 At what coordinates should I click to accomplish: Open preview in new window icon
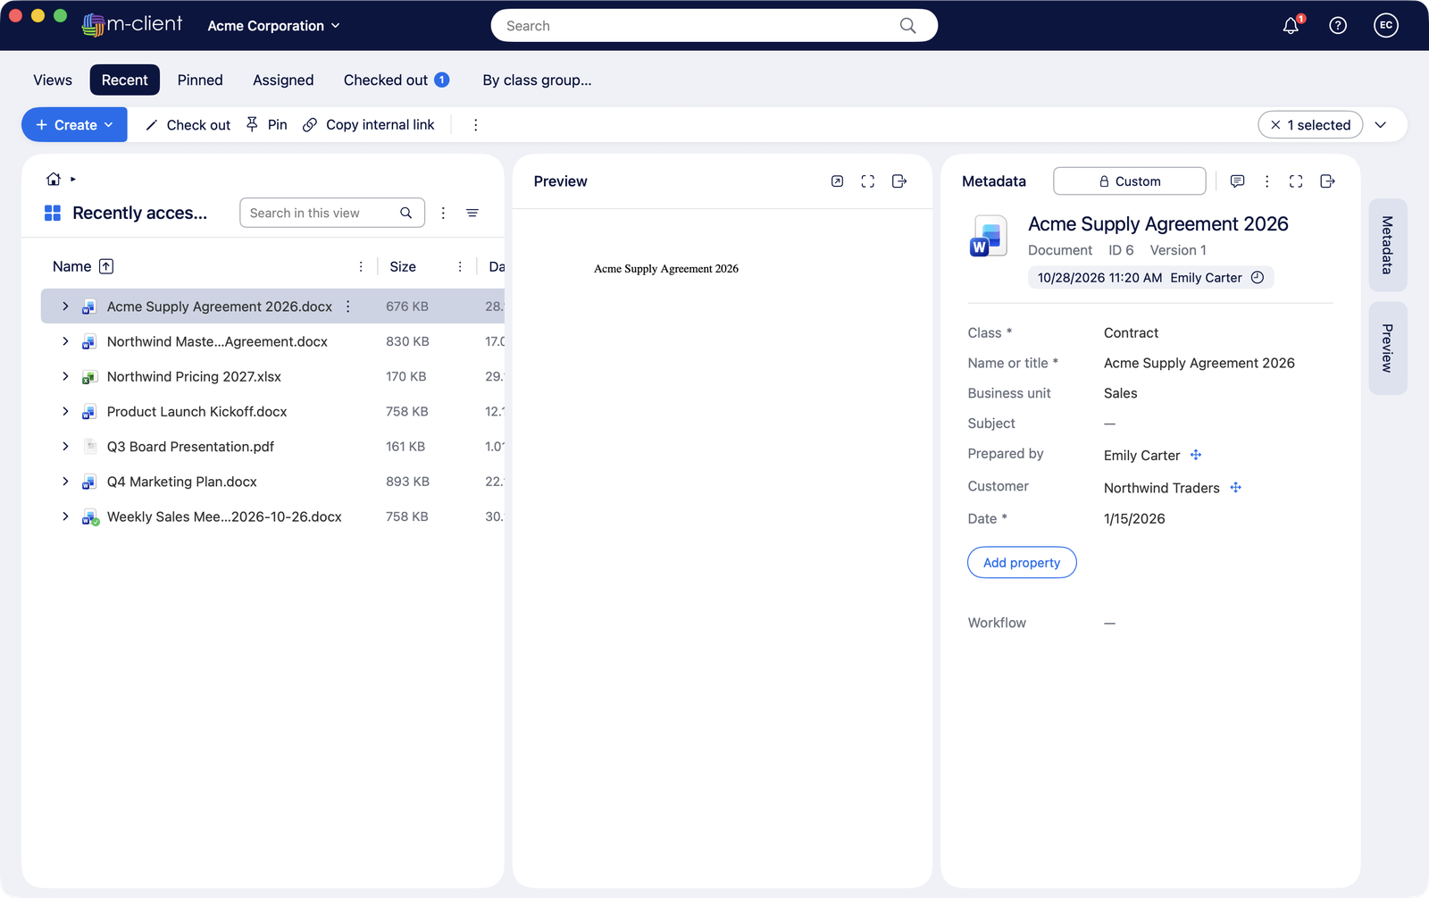click(837, 181)
